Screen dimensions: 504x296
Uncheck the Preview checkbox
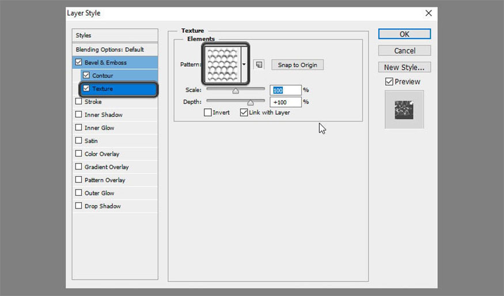coord(389,82)
